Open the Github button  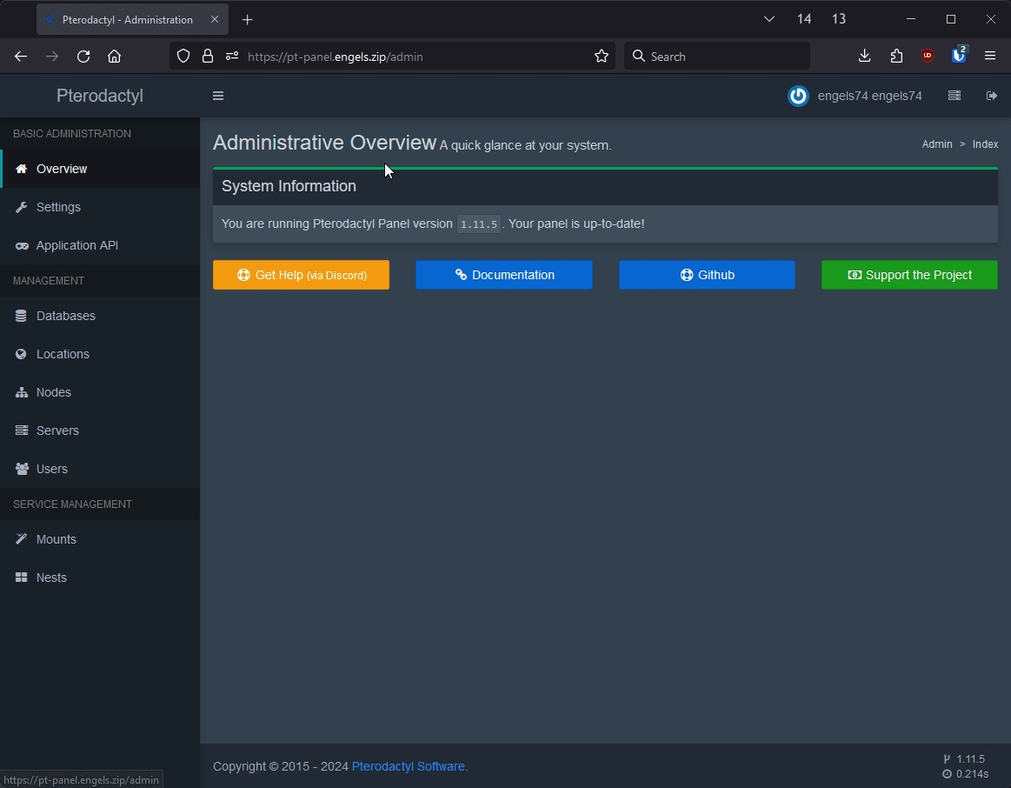click(707, 275)
